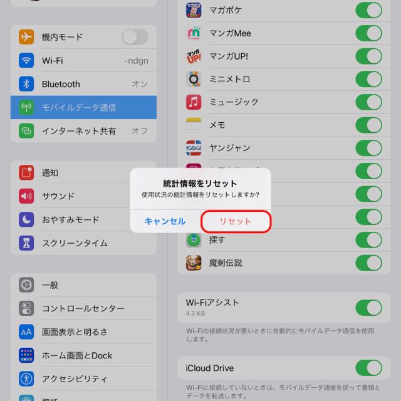Image resolution: width=401 pixels, height=401 pixels.
Task: Open スクリーンタイム hourglass icon
Action: point(26,243)
